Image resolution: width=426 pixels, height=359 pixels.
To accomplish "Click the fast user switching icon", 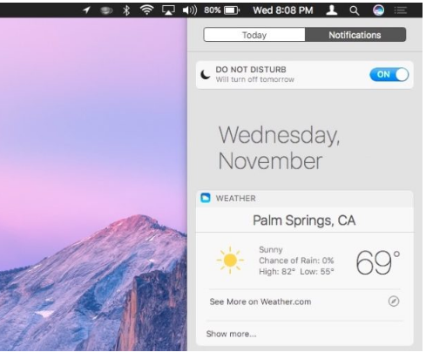I will pyautogui.click(x=331, y=10).
